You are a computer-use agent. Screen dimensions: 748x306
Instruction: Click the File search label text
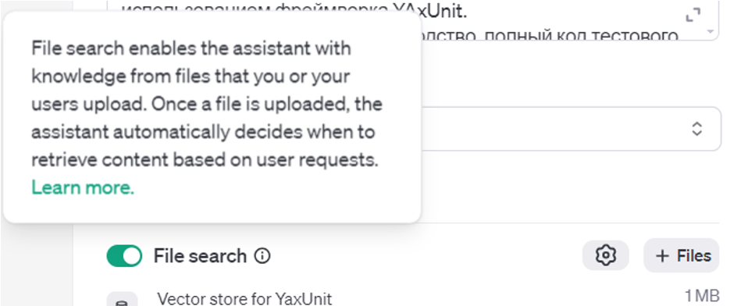tap(200, 256)
